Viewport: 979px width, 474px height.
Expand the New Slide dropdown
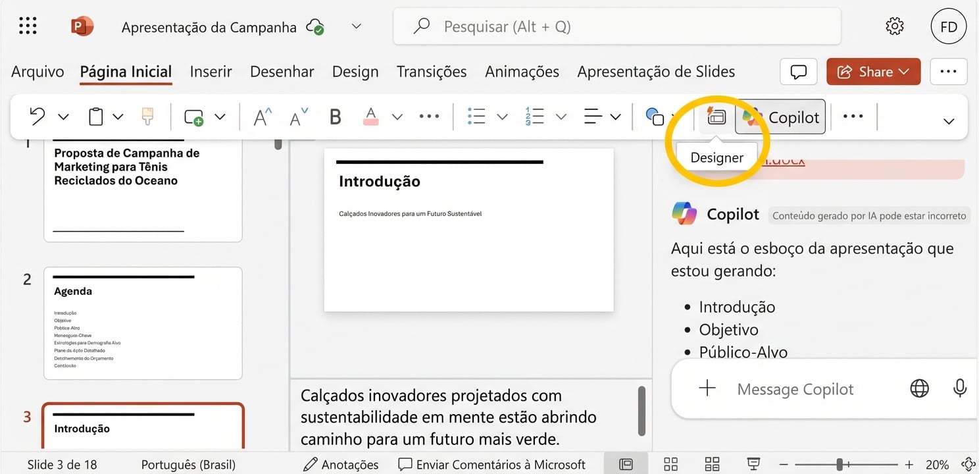click(220, 117)
